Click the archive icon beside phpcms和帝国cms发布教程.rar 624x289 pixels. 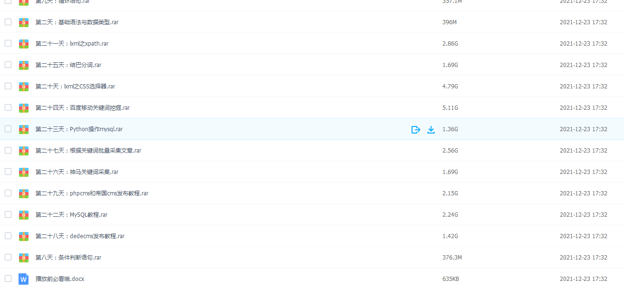pyautogui.click(x=24, y=193)
